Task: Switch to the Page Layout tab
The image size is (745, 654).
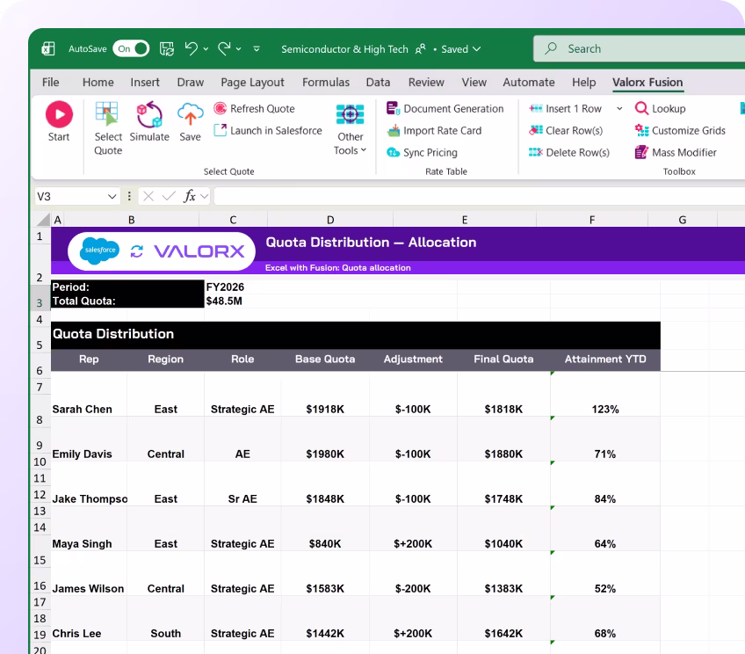Action: pyautogui.click(x=252, y=83)
